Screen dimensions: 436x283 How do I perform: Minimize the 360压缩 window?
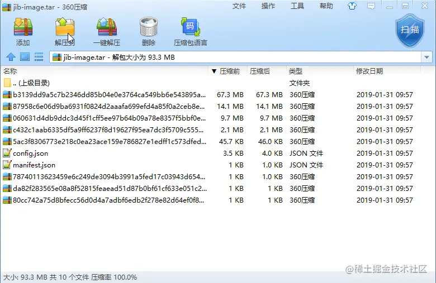pos(390,6)
